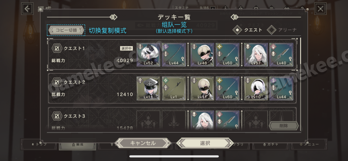
Task: Edit the クエスト3 deck name icon
Action: (57, 116)
